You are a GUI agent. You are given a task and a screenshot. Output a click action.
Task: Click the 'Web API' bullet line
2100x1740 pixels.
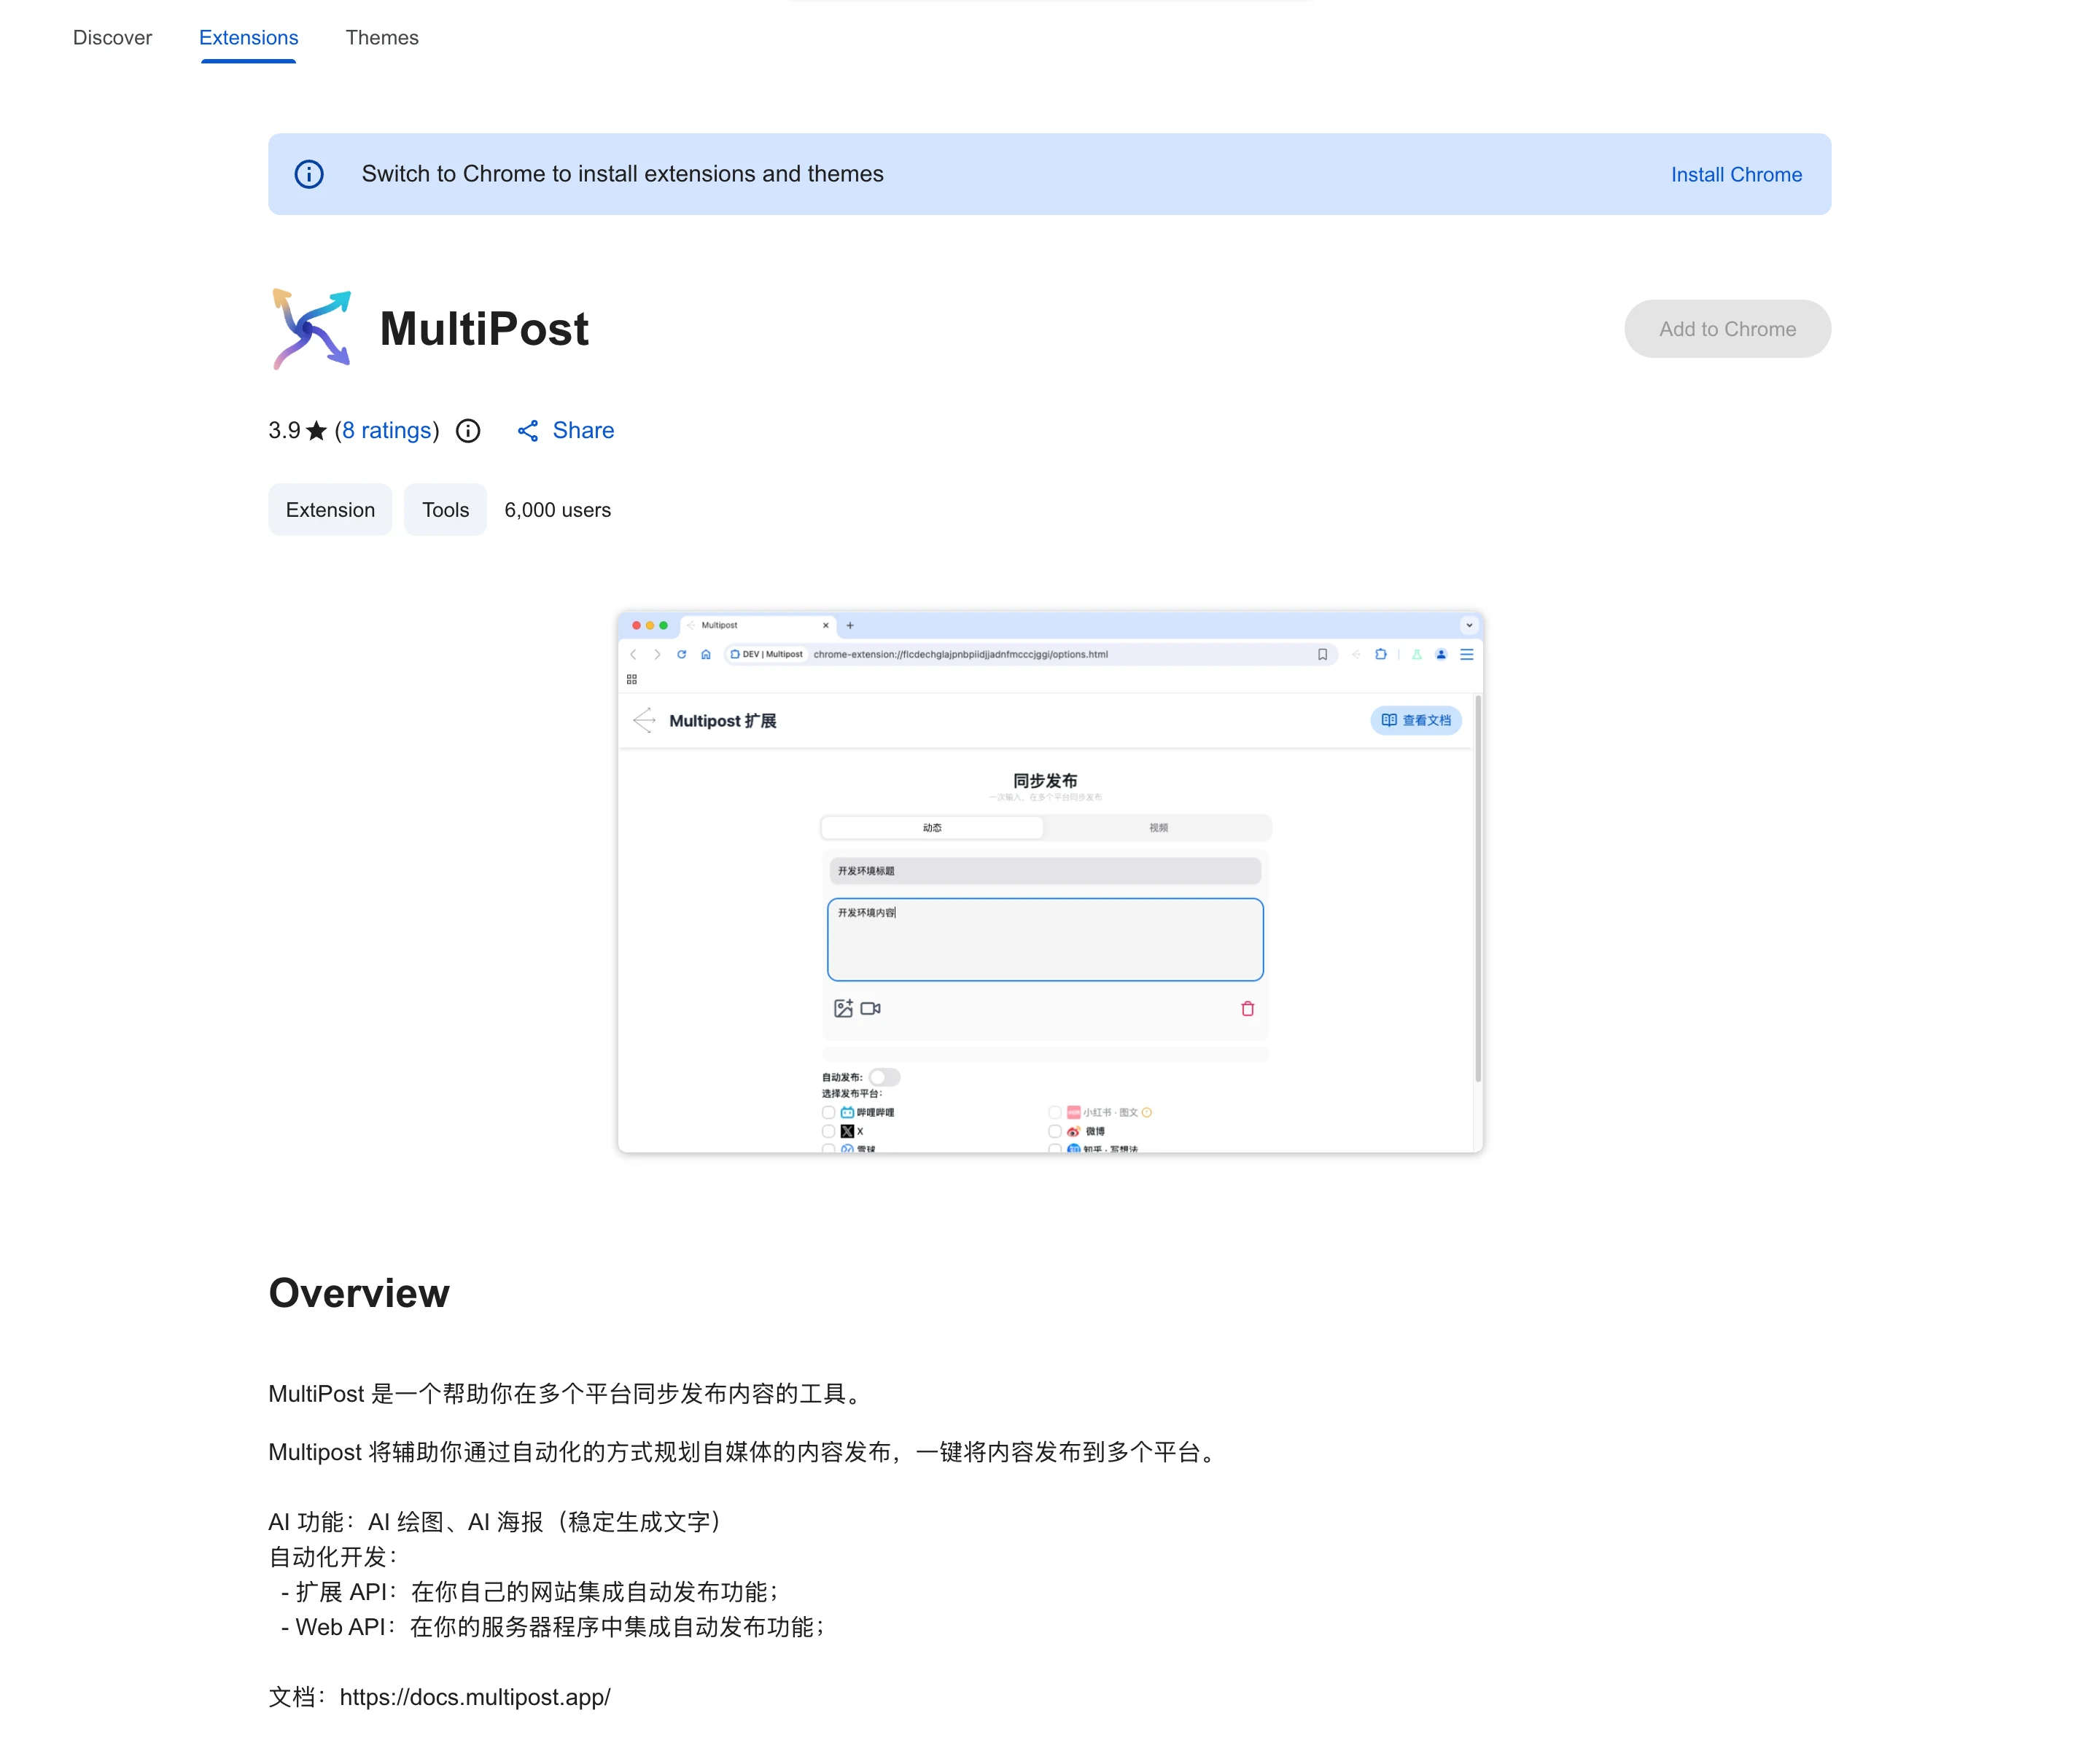554,1627
